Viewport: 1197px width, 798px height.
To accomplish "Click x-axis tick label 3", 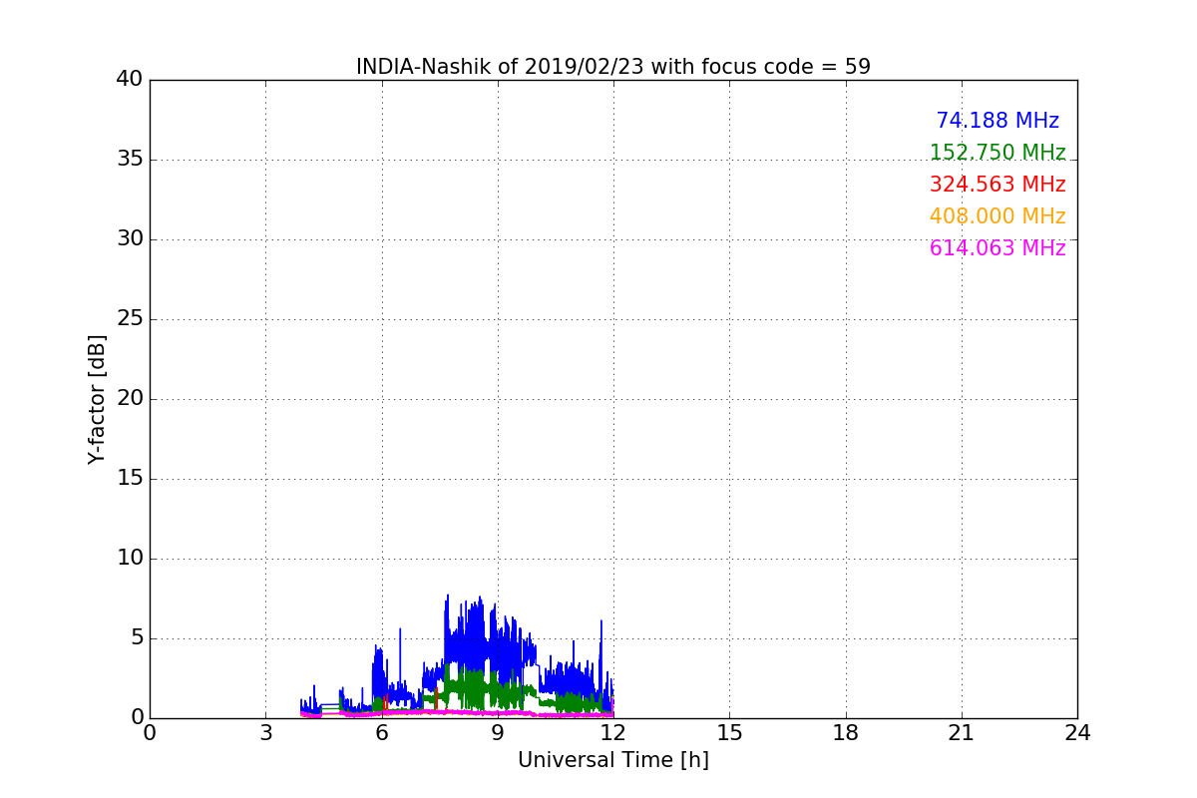I will pyautogui.click(x=265, y=733).
